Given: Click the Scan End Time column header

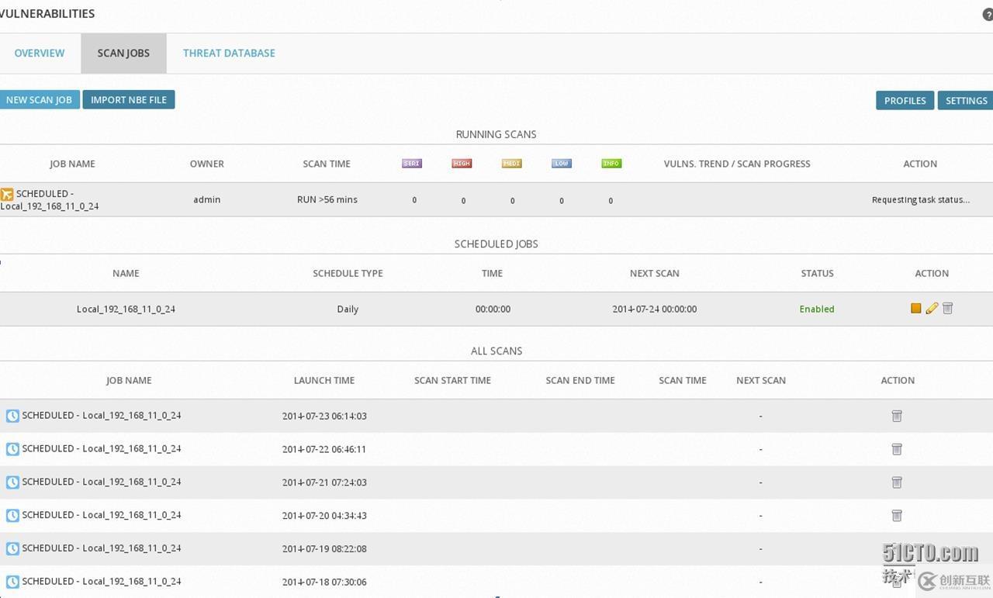Looking at the screenshot, I should pyautogui.click(x=580, y=380).
